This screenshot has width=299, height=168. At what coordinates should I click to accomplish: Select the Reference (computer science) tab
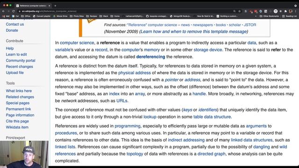[x=33, y=6]
